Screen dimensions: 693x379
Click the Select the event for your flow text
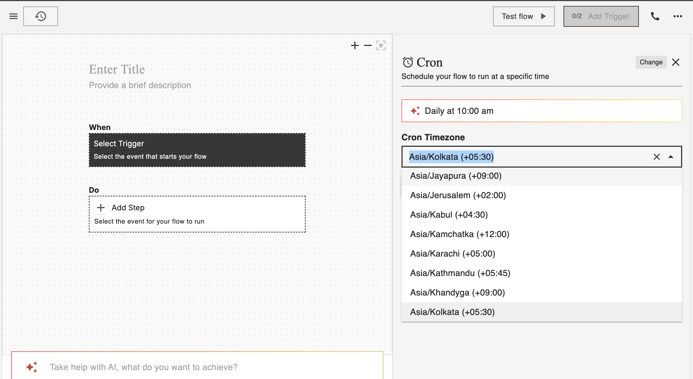pyautogui.click(x=149, y=221)
